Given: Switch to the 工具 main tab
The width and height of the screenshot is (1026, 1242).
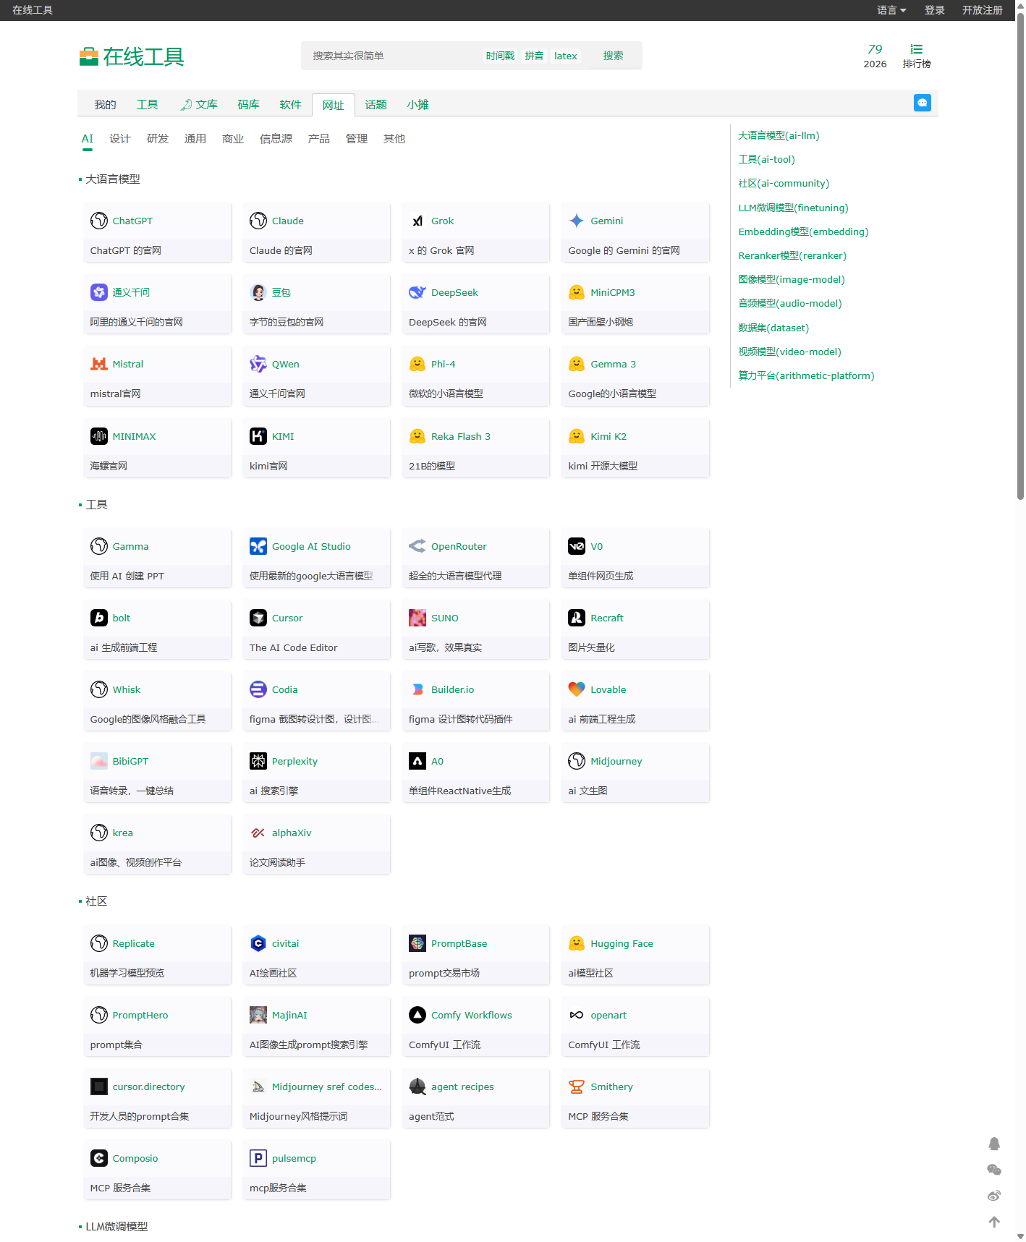Looking at the screenshot, I should point(148,105).
